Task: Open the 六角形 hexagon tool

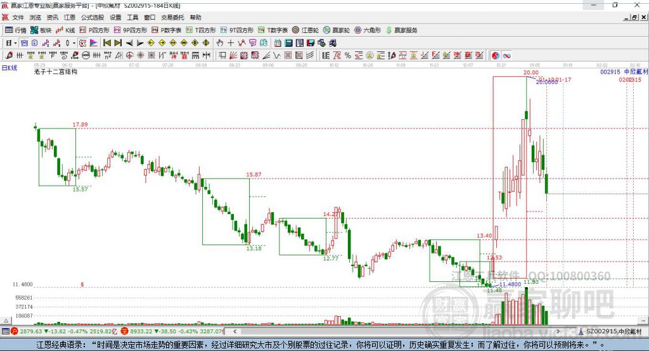Action: (x=368, y=30)
